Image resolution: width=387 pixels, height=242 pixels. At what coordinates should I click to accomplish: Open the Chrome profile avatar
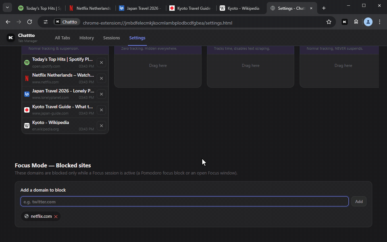(x=368, y=22)
